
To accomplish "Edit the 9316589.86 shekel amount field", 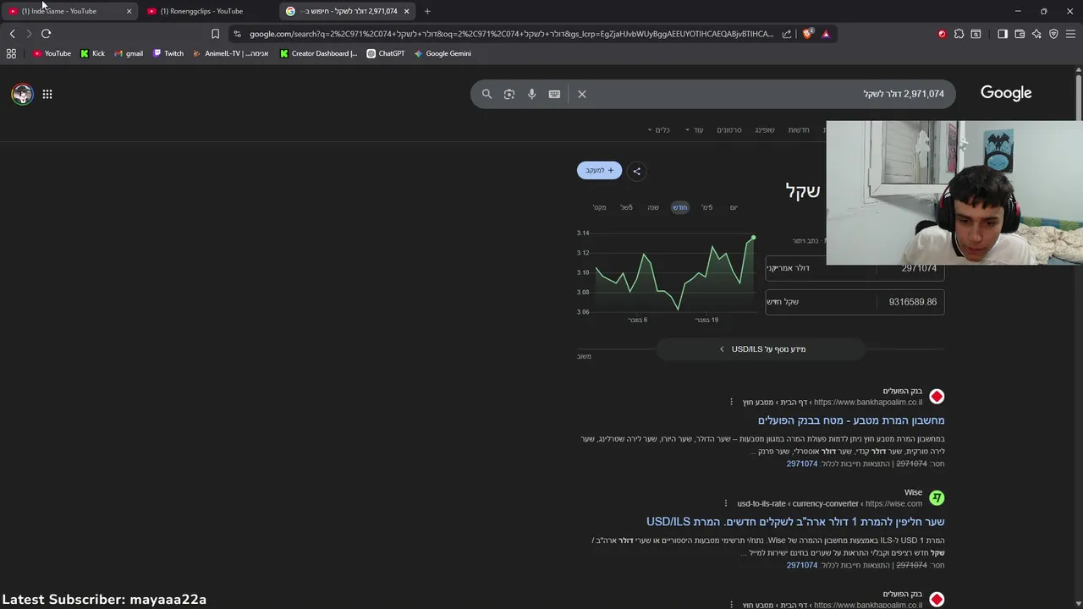I will pos(910,302).
